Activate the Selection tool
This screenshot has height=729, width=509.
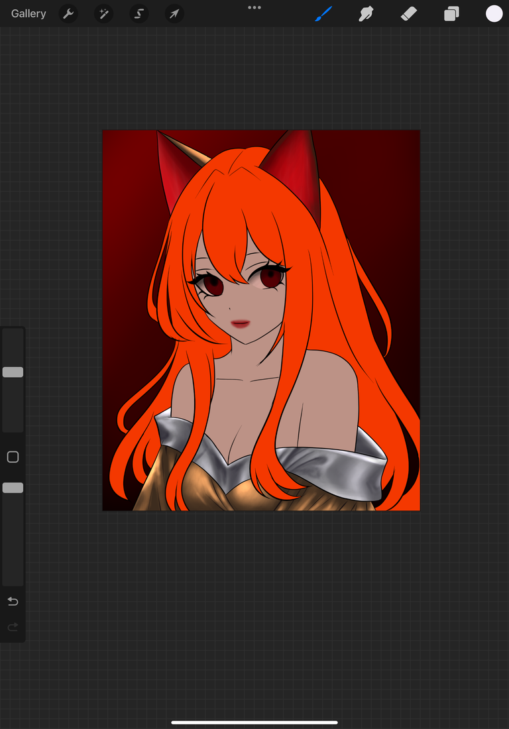click(139, 14)
